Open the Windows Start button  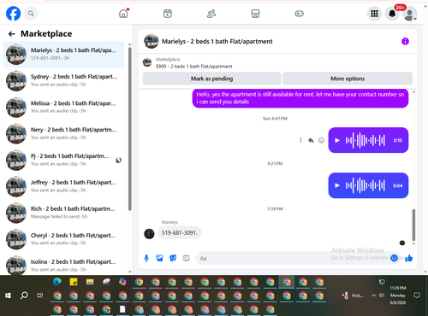pos(8,296)
